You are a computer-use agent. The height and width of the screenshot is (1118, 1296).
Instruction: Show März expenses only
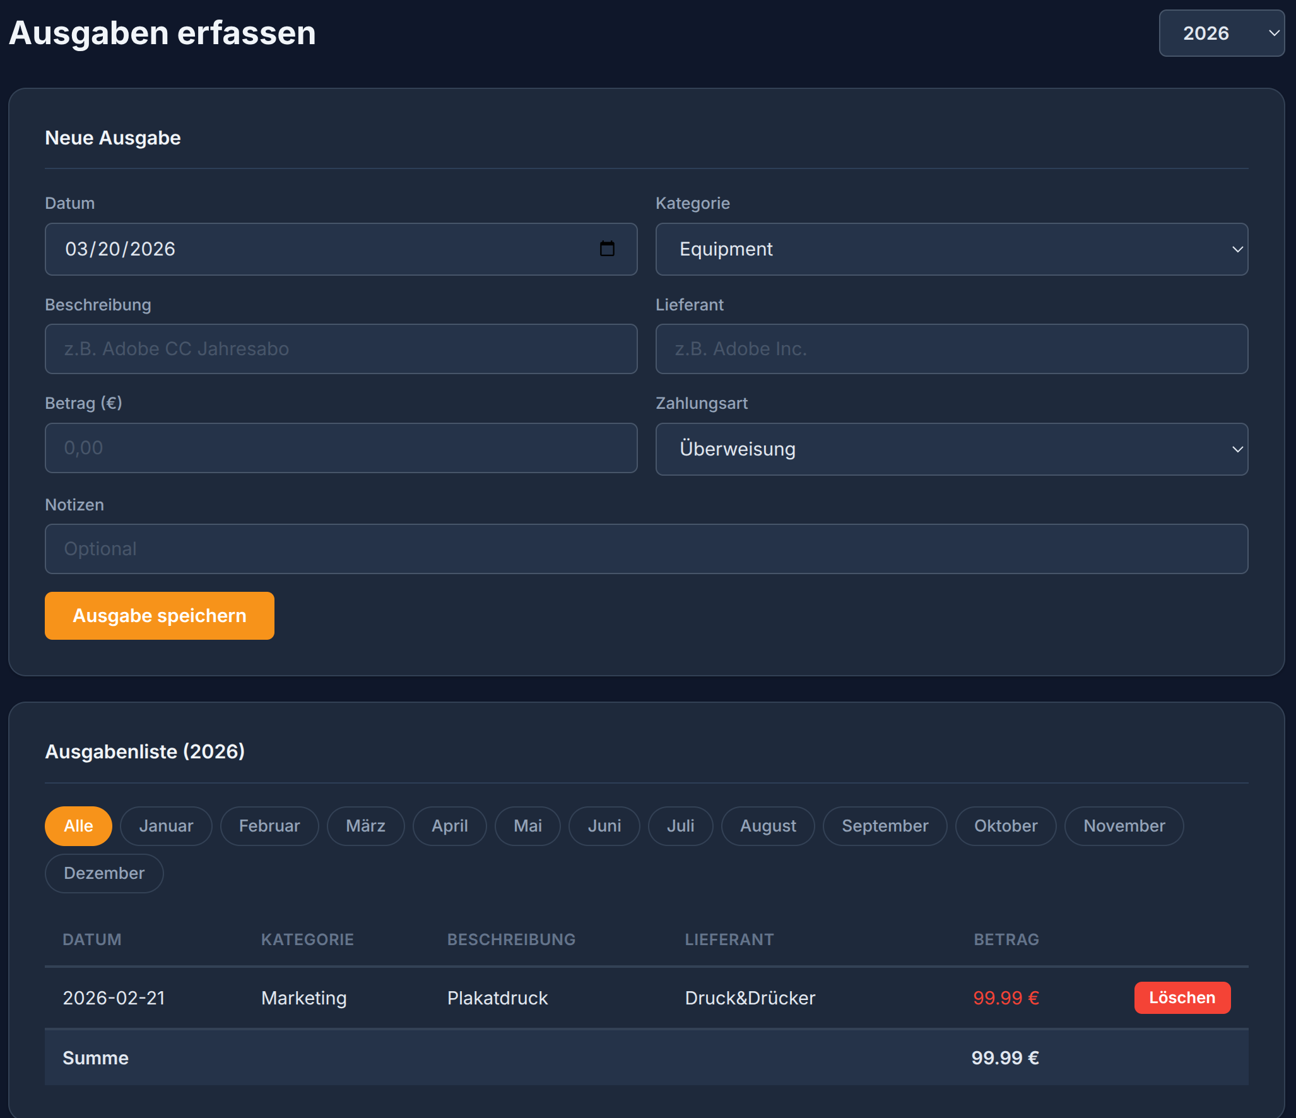[x=365, y=826]
